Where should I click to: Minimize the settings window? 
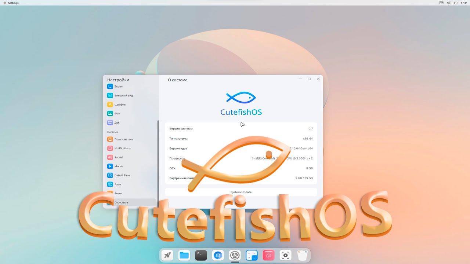tap(300, 79)
